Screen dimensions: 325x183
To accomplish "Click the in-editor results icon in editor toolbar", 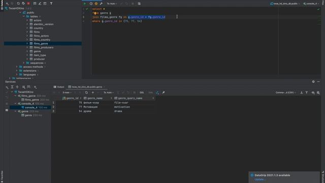I will click(x=139, y=4).
